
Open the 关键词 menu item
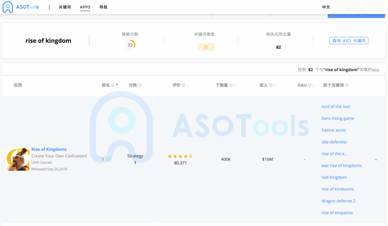[x=64, y=7]
